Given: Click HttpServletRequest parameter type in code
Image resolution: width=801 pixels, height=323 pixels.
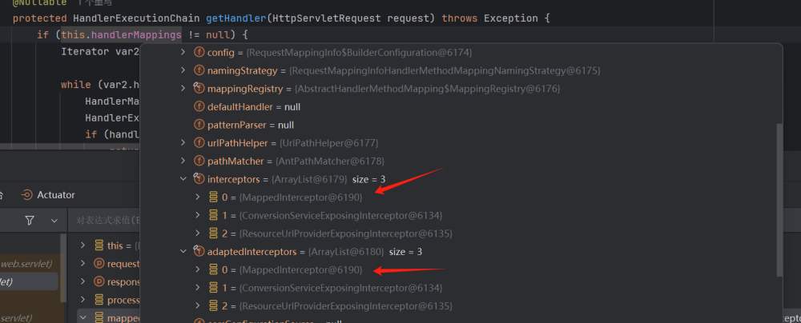Looking at the screenshot, I should (x=327, y=18).
